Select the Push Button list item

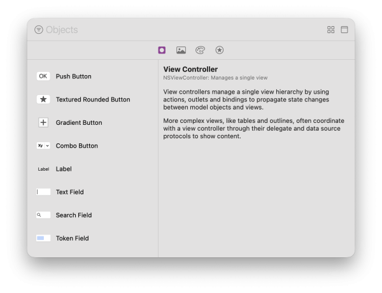tap(73, 76)
